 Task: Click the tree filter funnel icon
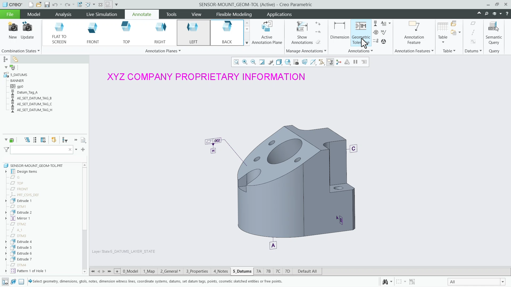[x=6, y=150]
